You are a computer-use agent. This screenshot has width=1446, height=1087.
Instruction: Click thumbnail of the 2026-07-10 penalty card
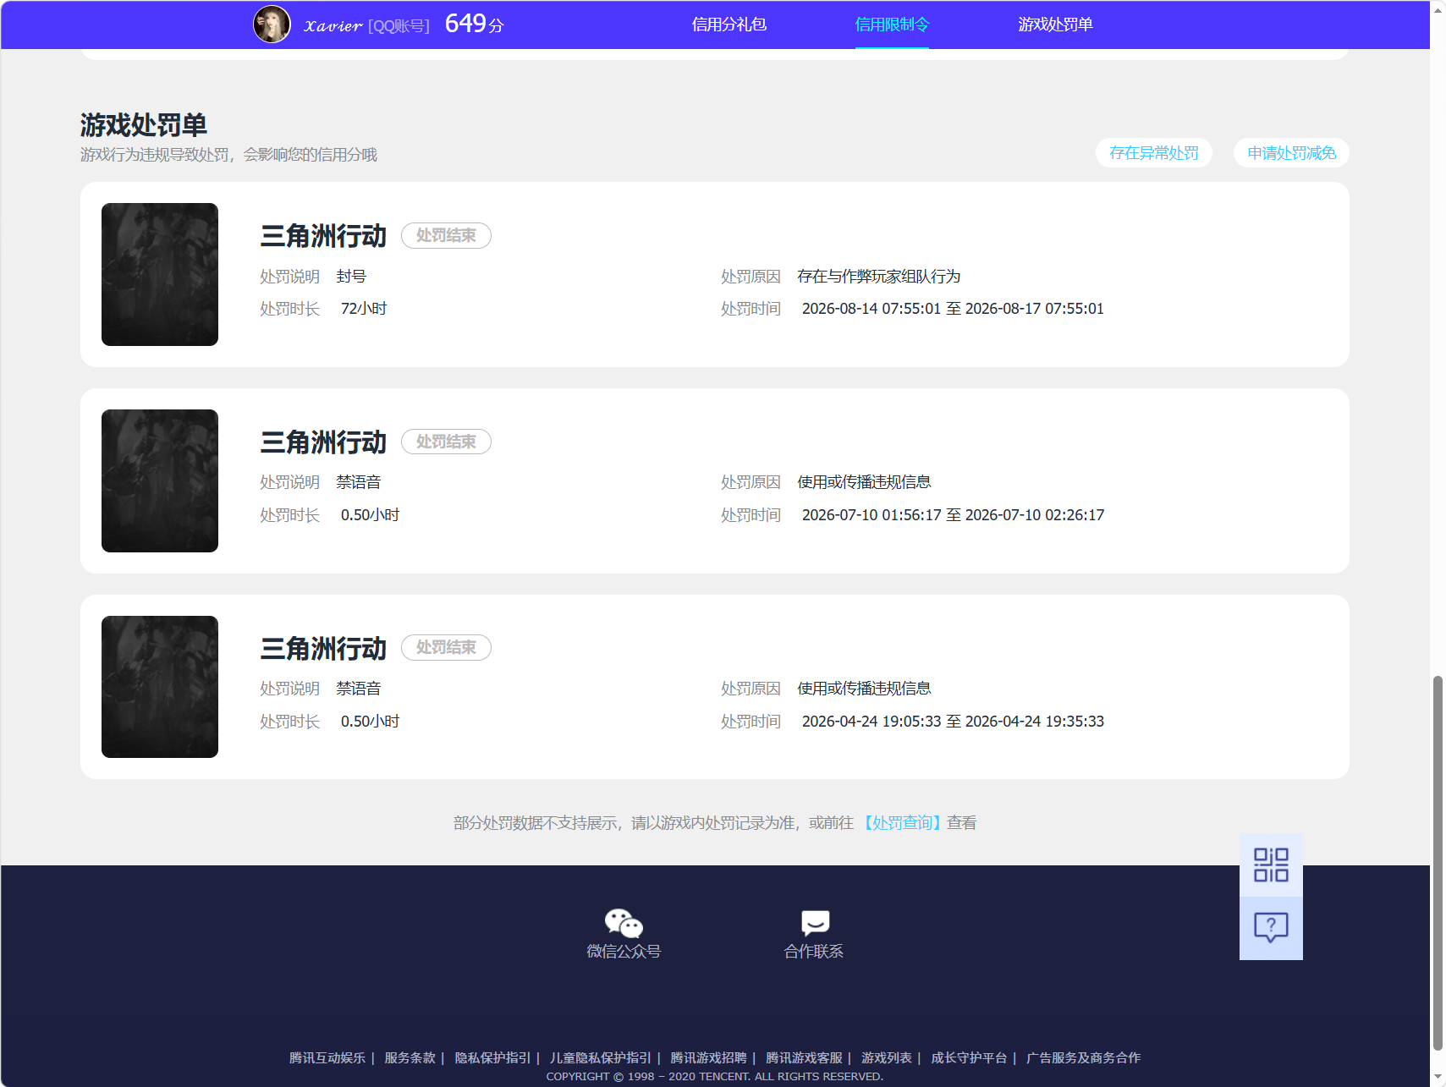coord(160,480)
